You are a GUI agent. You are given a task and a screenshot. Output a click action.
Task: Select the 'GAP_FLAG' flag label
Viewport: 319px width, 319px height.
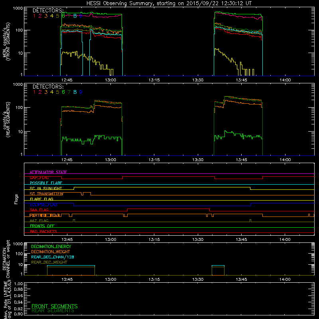(39, 177)
